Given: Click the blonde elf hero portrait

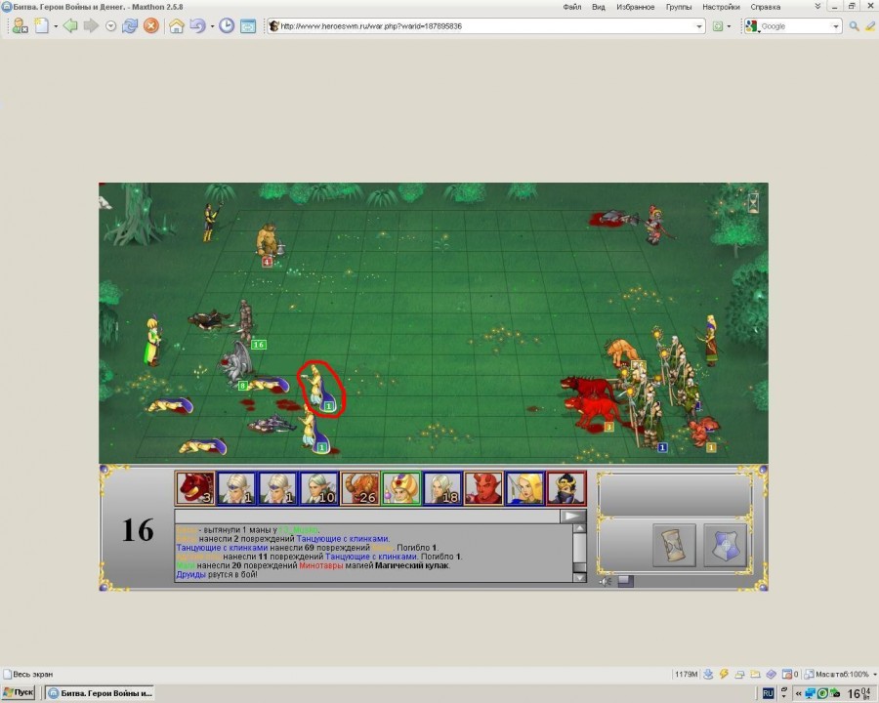Looking at the screenshot, I should 525,488.
